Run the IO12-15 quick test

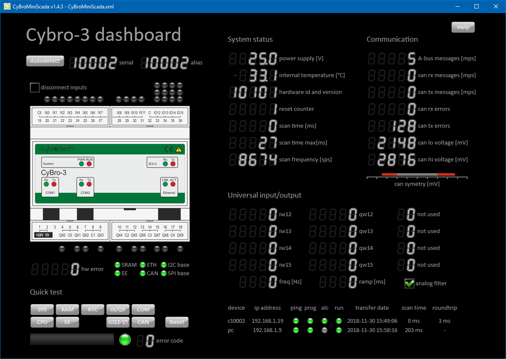coord(118,322)
